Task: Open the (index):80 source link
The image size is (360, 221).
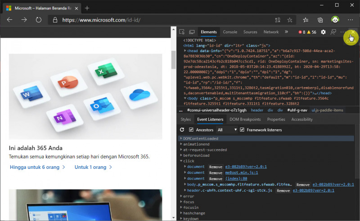Action: (236, 179)
